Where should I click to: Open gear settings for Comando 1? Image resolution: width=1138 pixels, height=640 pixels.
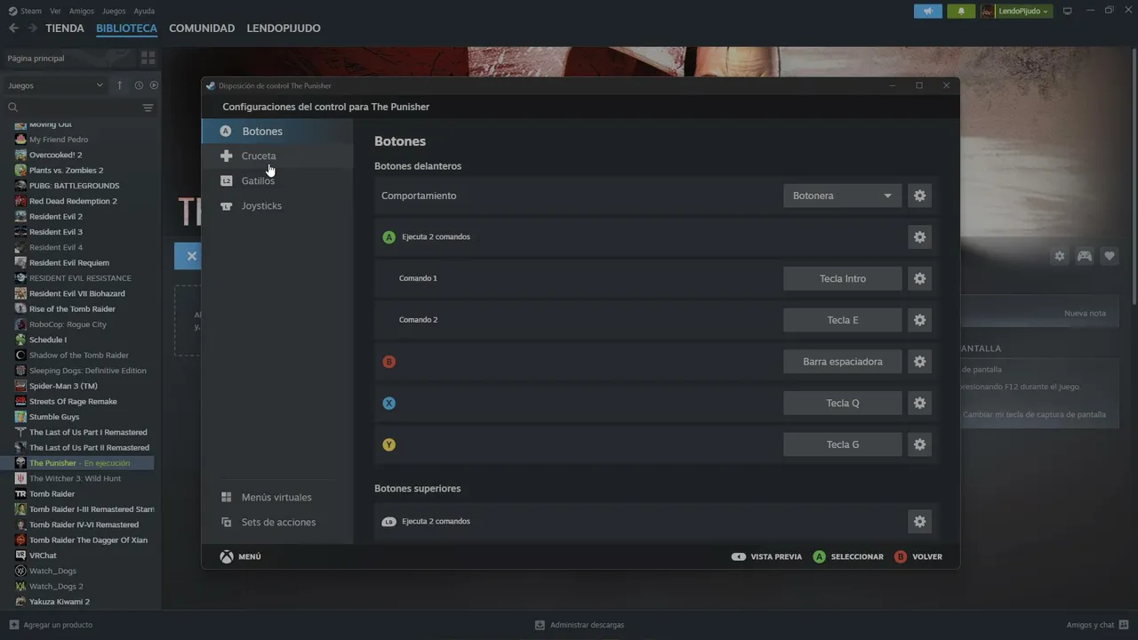pos(919,278)
